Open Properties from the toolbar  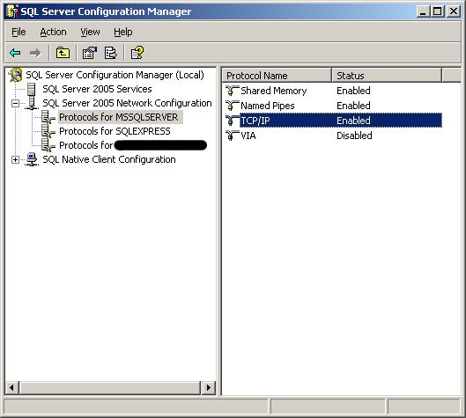pyautogui.click(x=90, y=53)
